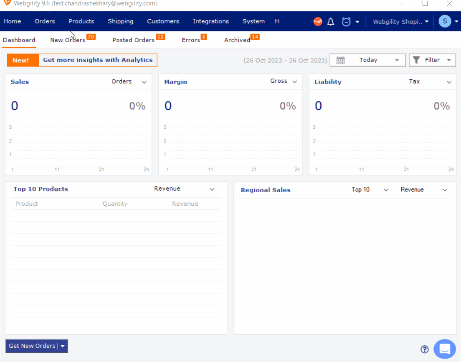Viewport: 461px width, 362px height.
Task: Click the Quantity column header
Action: click(115, 204)
